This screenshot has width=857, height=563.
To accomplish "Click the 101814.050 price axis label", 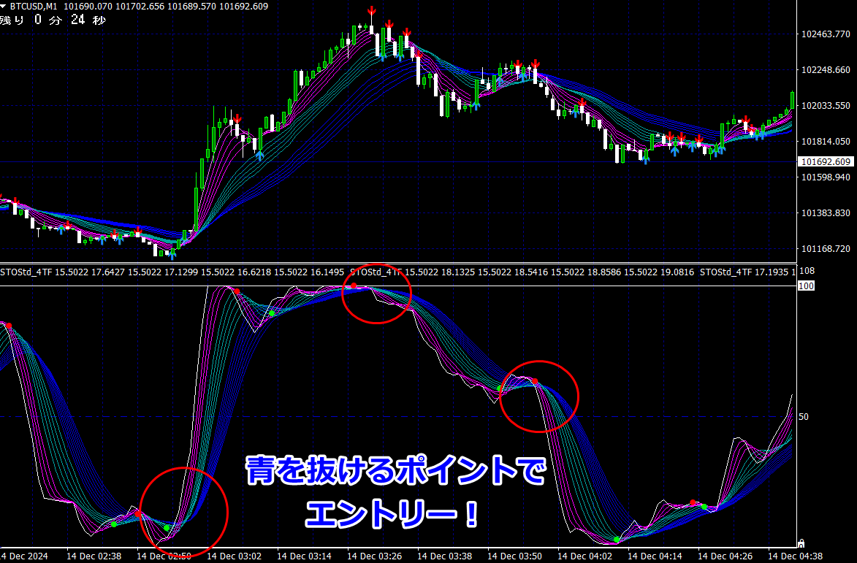I will 826,142.
